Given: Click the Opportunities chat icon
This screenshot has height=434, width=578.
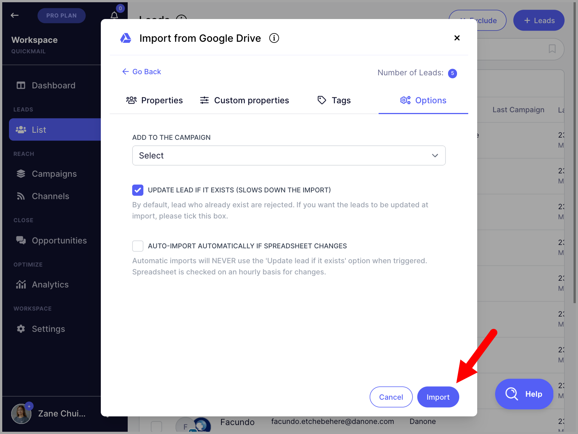Looking at the screenshot, I should click(21, 240).
